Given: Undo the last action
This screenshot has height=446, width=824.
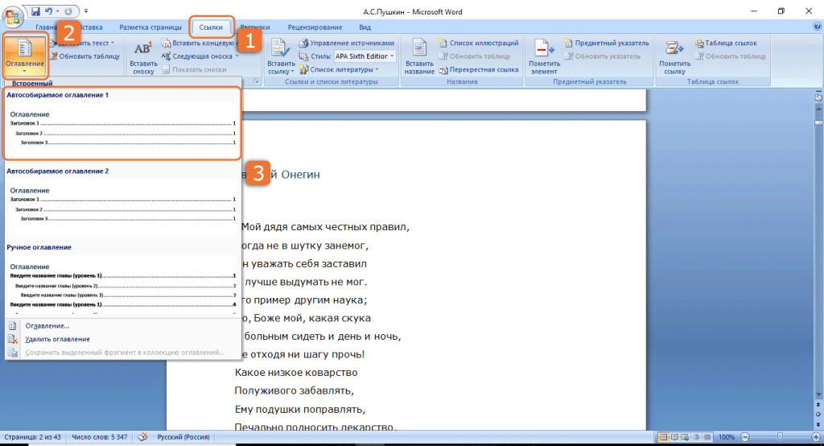Looking at the screenshot, I should tap(48, 11).
